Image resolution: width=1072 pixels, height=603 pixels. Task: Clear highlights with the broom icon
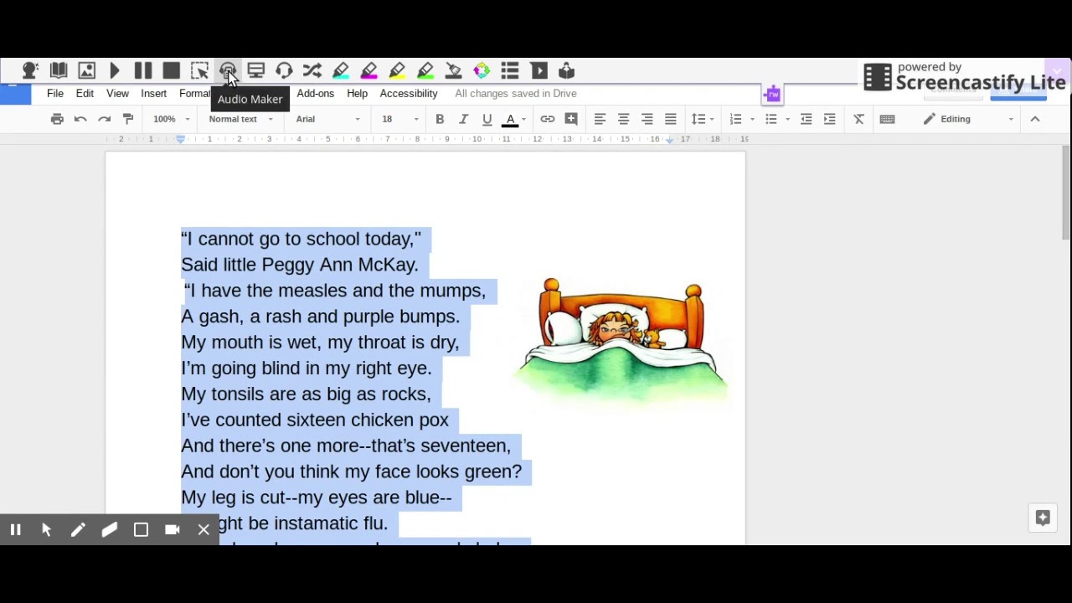pyautogui.click(x=454, y=71)
